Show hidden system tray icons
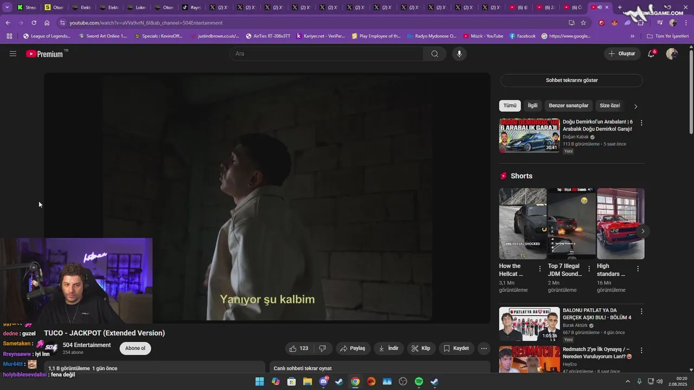Screen dimensions: 694x390 click(x=628, y=381)
